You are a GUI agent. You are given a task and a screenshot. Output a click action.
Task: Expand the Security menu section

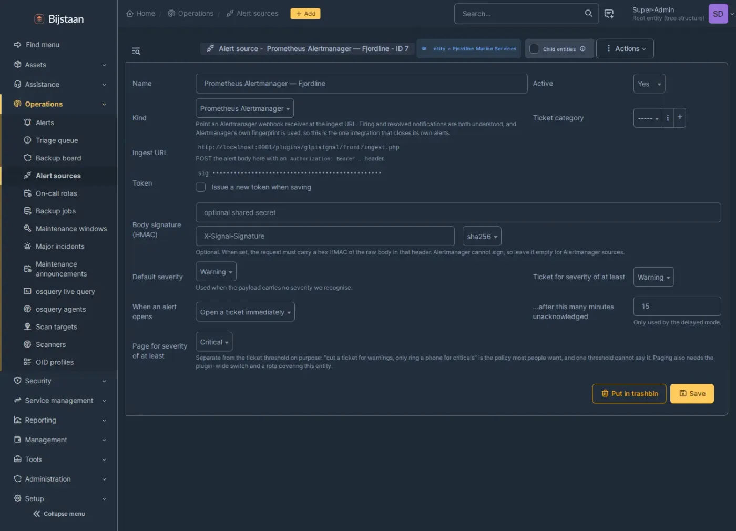(60, 381)
